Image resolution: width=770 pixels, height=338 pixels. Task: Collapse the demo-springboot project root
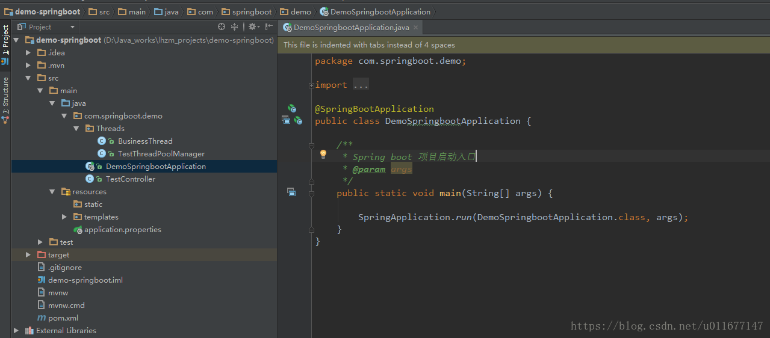16,40
